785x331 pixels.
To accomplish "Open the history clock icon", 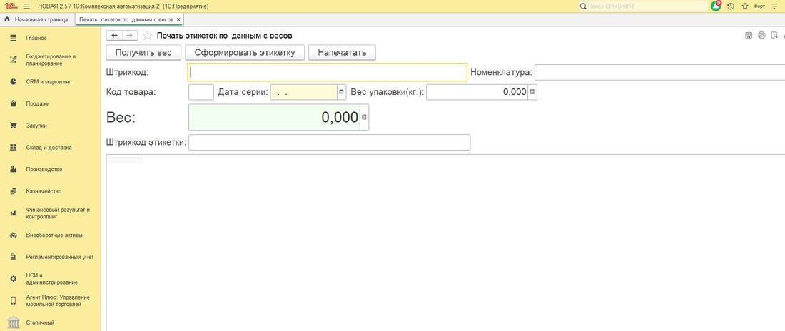I will click(731, 6).
